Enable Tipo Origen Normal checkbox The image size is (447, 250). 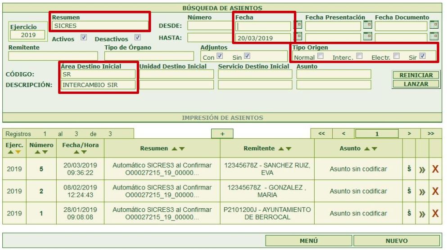(x=321, y=56)
